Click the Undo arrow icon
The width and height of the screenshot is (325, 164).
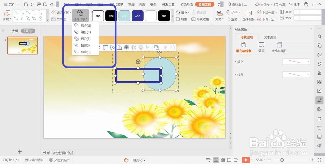51,4
